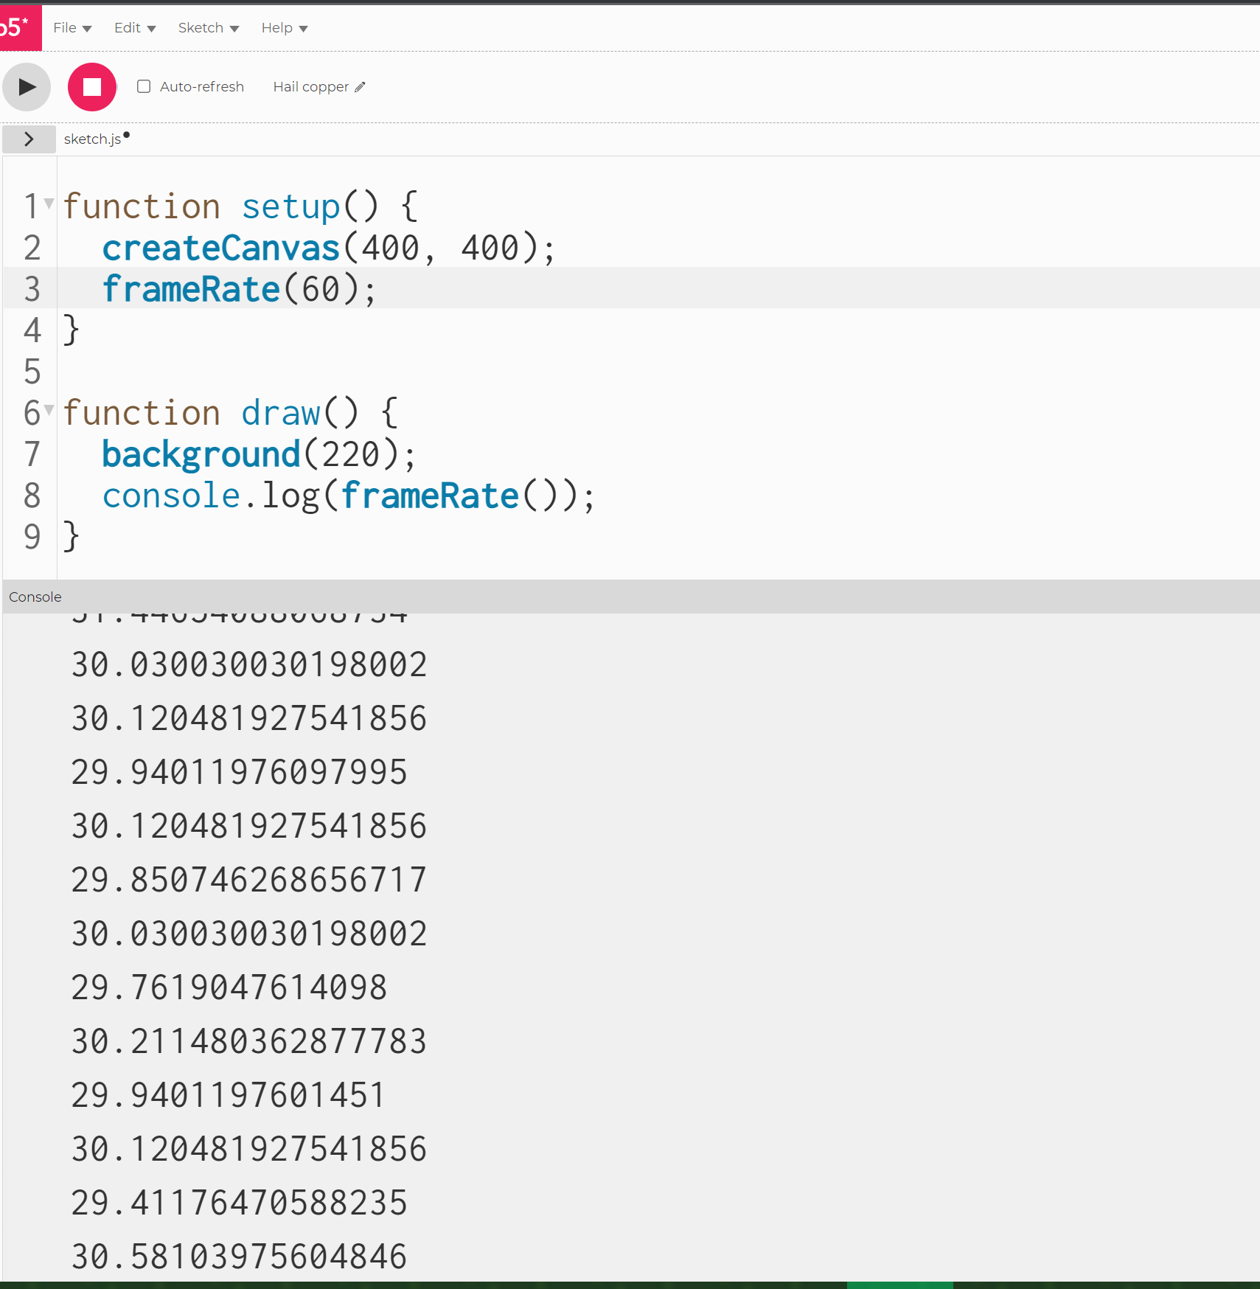The image size is (1260, 1289).
Task: Open the File menu
Action: point(72,27)
